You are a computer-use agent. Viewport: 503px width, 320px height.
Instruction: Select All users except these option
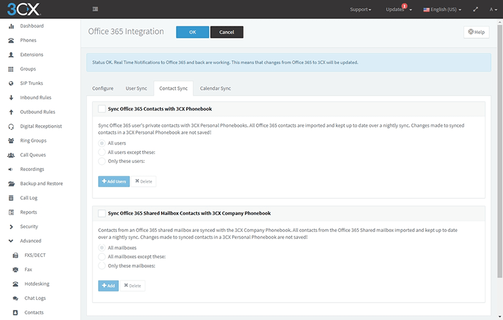[x=102, y=152]
